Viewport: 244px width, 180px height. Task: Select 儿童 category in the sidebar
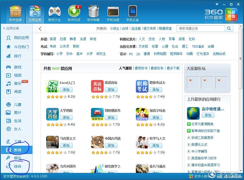point(17,104)
